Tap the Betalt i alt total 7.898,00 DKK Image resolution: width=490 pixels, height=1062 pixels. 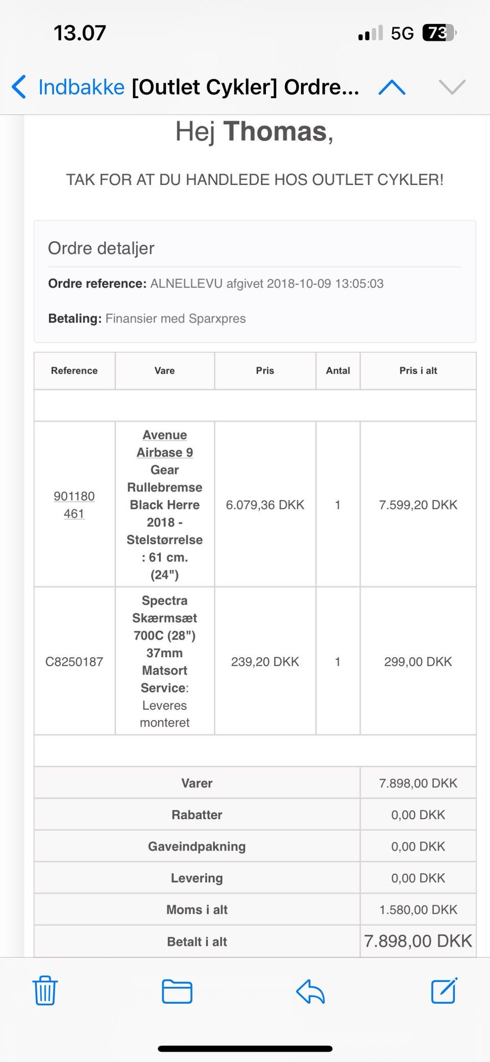click(418, 941)
